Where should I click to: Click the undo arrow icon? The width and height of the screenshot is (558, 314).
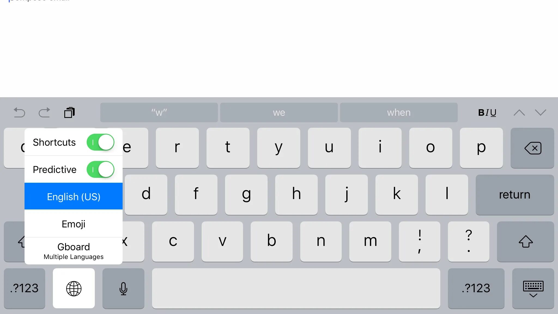pos(19,112)
